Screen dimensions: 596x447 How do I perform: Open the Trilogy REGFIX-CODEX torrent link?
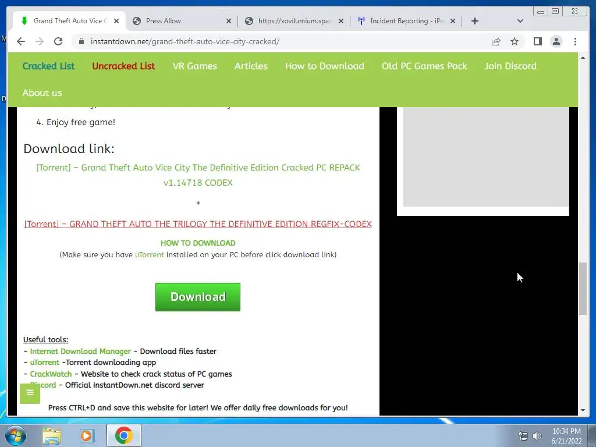click(198, 224)
